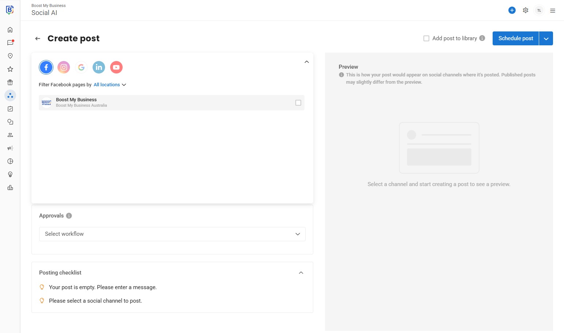The image size is (564, 333).
Task: Collapse the Posting checklist section
Action: pos(301,273)
